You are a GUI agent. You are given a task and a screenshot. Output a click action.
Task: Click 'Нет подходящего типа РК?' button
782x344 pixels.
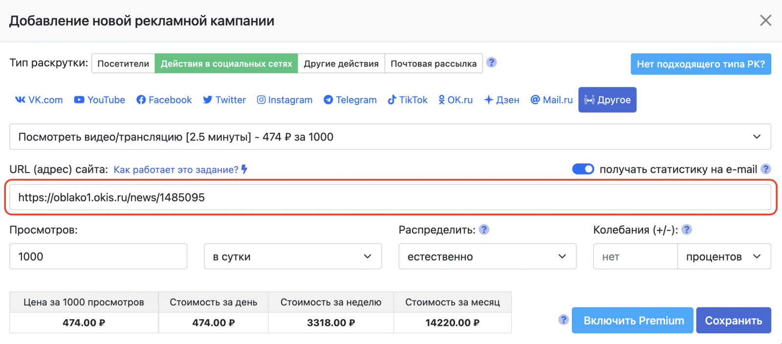pos(700,64)
